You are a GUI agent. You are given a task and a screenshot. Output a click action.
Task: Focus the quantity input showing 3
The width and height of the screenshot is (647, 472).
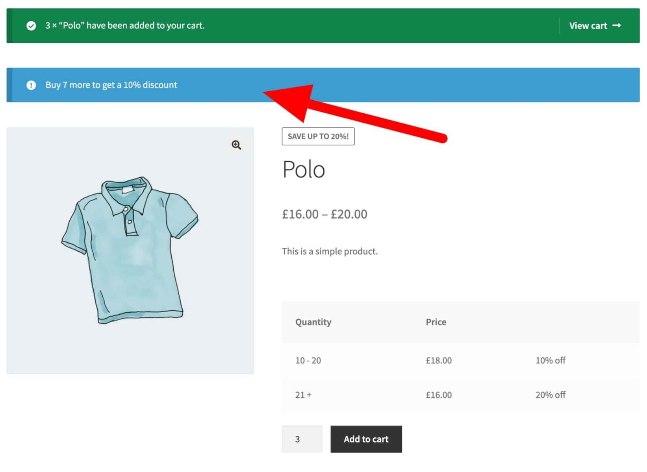[302, 439]
